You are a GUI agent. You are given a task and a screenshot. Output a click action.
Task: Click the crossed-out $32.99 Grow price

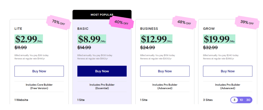tap(210, 48)
